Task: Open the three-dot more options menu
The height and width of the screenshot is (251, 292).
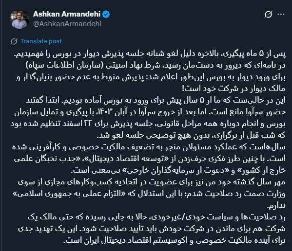Action: click(281, 14)
